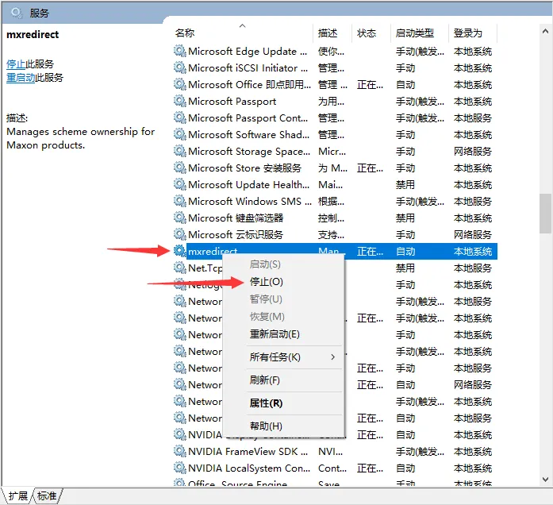Click gear icon of Microsoft Passport row
This screenshot has height=505, width=553.
click(x=180, y=102)
